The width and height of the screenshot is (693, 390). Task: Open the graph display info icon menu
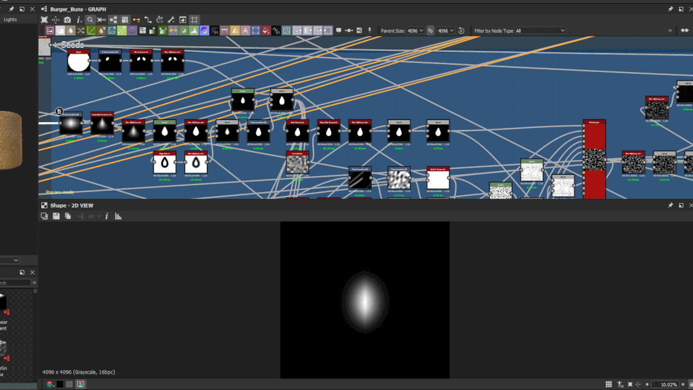78,20
